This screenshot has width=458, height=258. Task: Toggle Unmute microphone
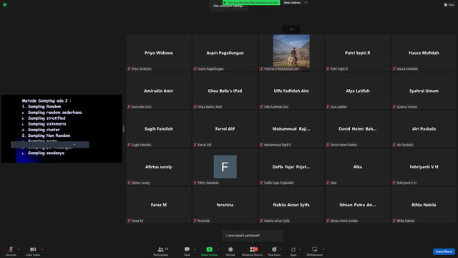11,249
